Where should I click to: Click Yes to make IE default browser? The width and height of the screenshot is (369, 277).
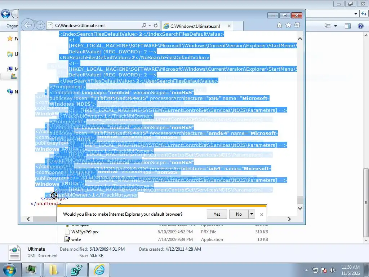(x=217, y=214)
